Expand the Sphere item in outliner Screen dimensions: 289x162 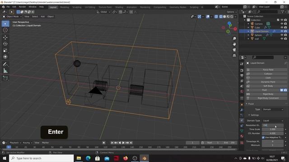248,35
